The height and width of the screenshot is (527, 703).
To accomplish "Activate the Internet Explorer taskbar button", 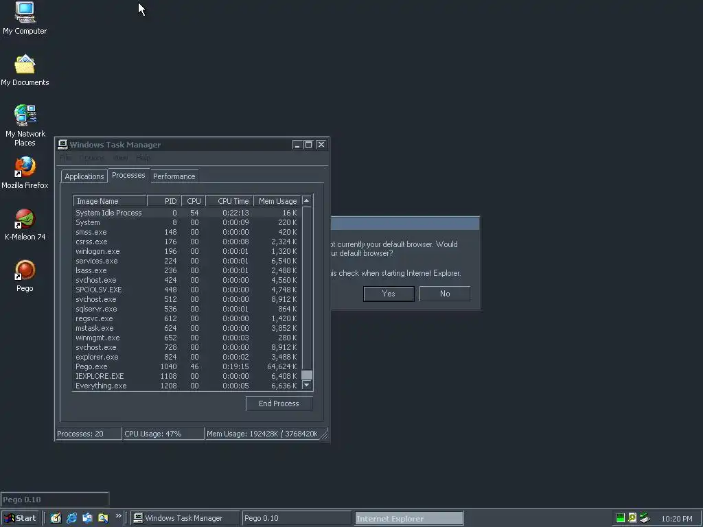I will pos(409,519).
